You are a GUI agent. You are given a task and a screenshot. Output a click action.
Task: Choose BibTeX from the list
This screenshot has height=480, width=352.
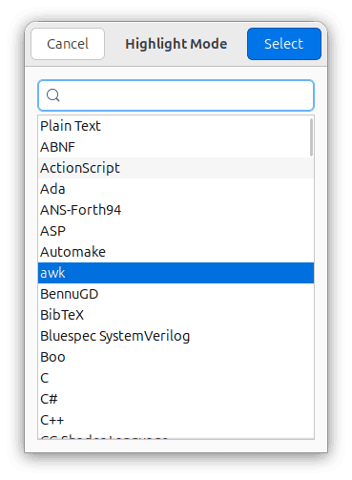(176, 315)
